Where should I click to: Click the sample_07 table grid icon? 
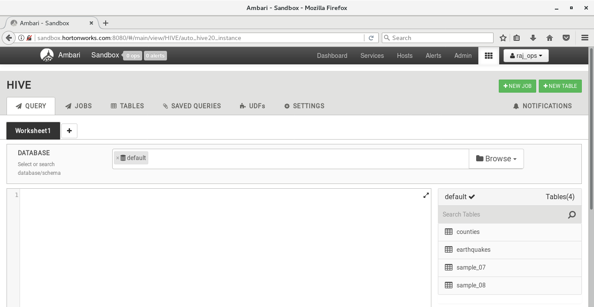tap(449, 267)
